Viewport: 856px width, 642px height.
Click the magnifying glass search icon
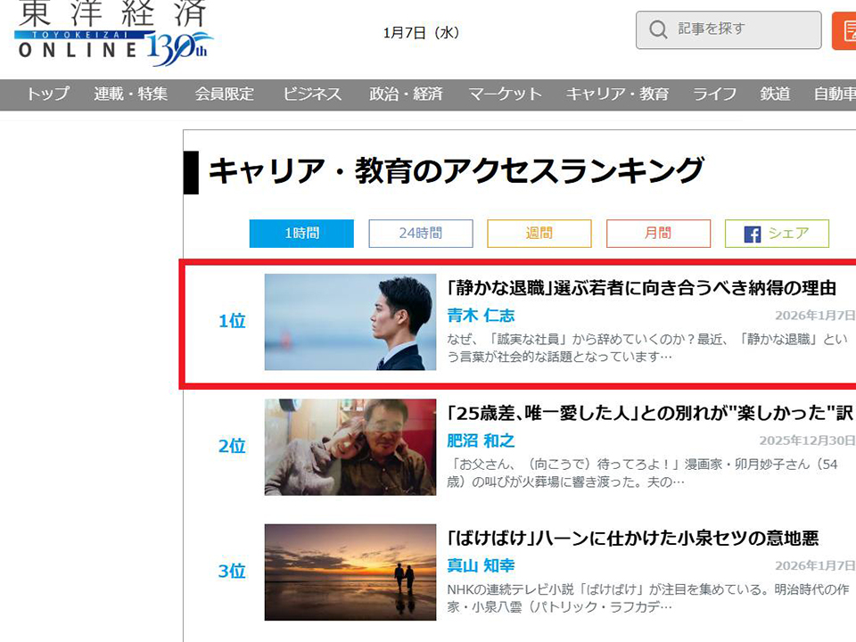click(658, 30)
